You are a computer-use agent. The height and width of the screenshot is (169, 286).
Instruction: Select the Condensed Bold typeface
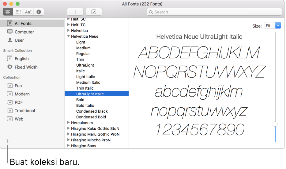click(91, 117)
